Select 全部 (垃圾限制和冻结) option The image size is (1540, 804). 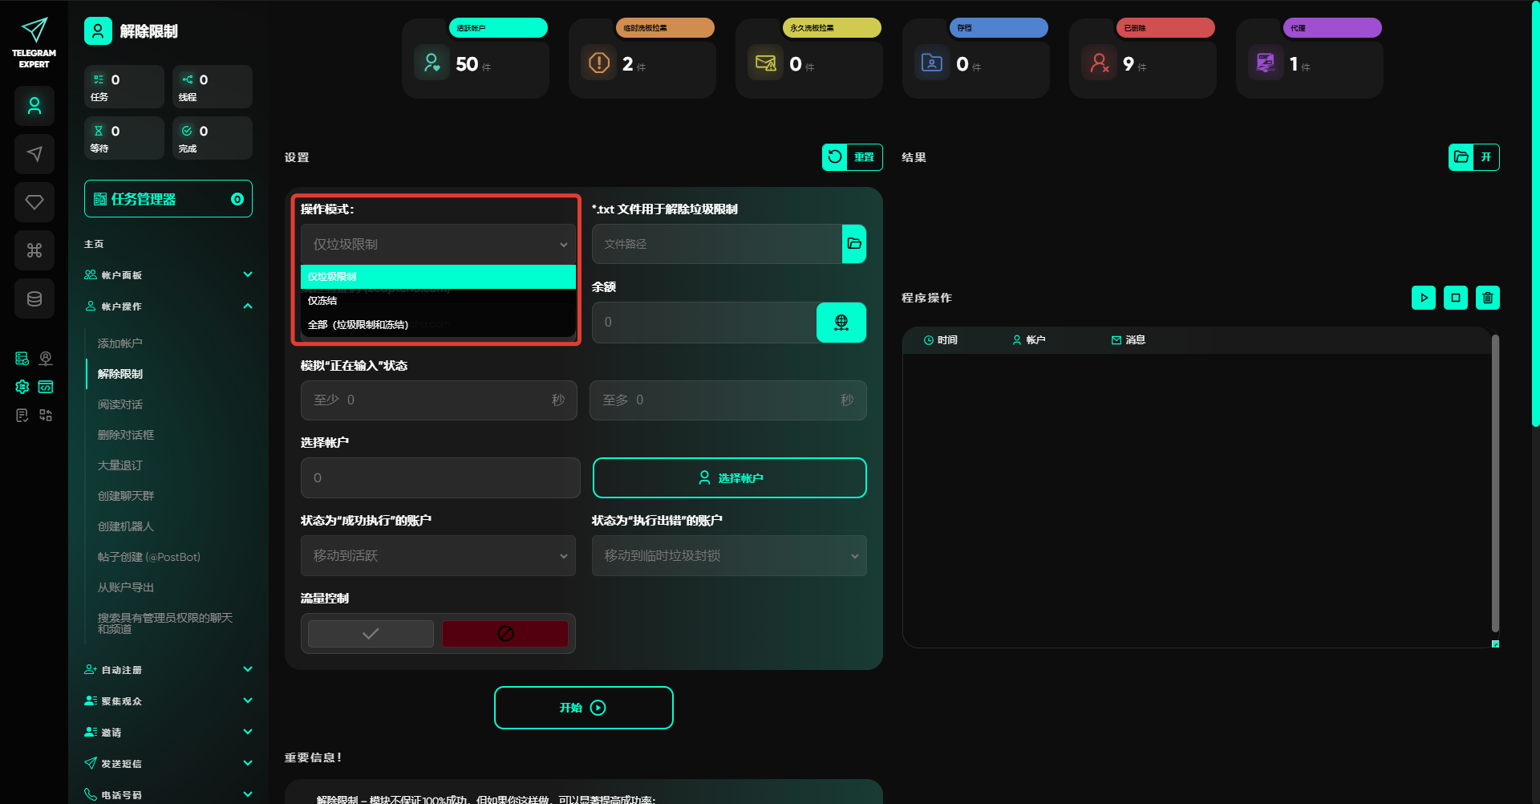click(x=438, y=325)
